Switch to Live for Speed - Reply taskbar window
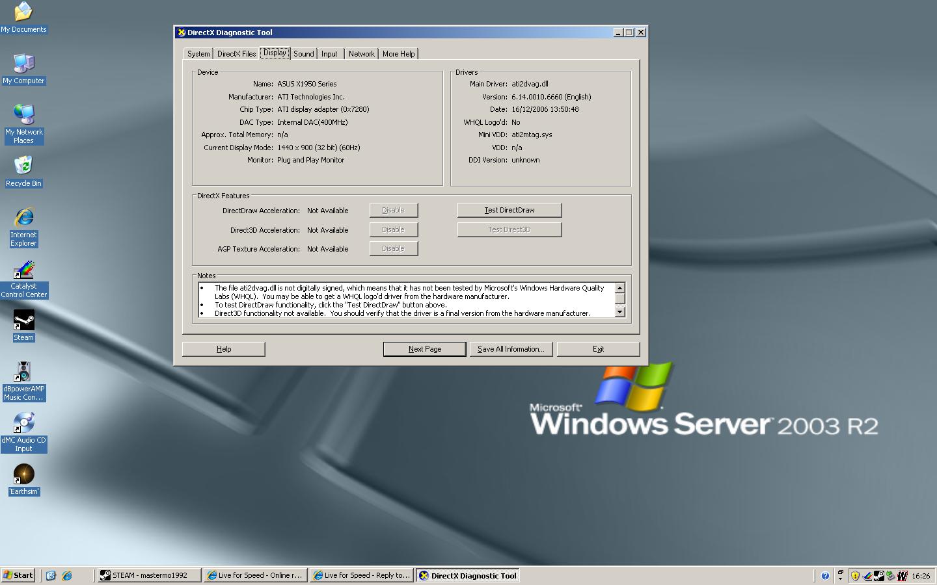Image resolution: width=937 pixels, height=585 pixels. click(x=361, y=575)
